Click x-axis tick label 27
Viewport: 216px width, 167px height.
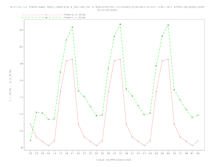[84, 153]
